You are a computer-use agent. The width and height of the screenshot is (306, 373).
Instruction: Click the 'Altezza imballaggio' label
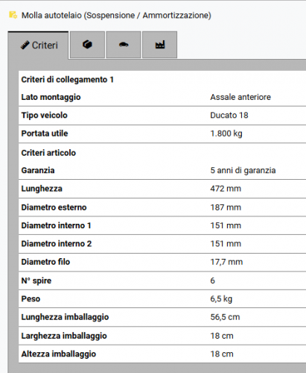click(x=59, y=354)
